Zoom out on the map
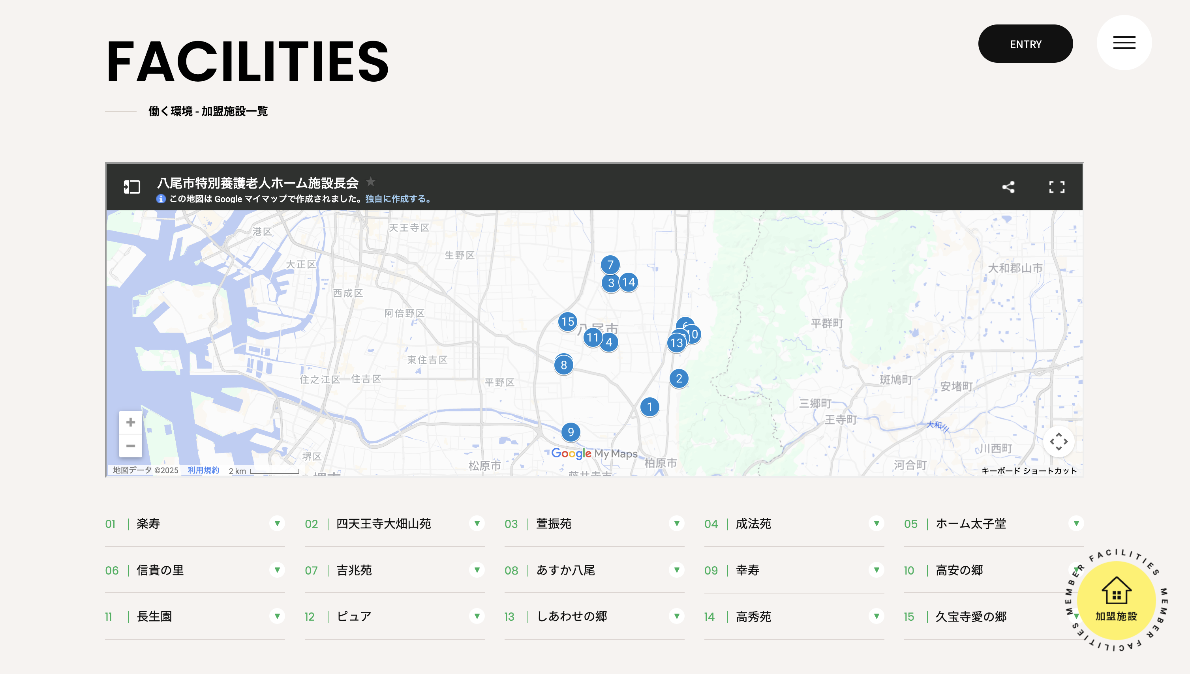 tap(131, 446)
